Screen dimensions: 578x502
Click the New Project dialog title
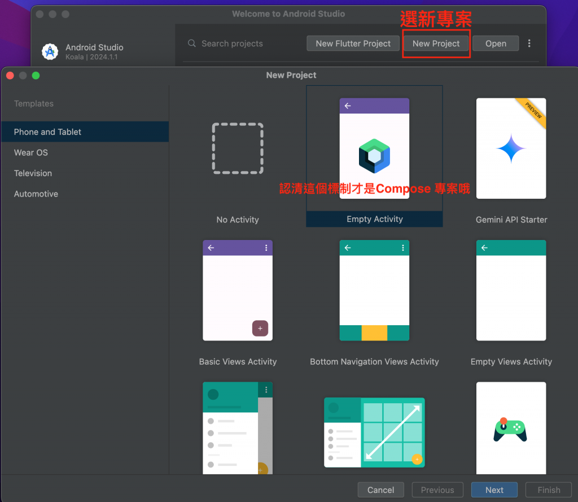[x=291, y=75]
